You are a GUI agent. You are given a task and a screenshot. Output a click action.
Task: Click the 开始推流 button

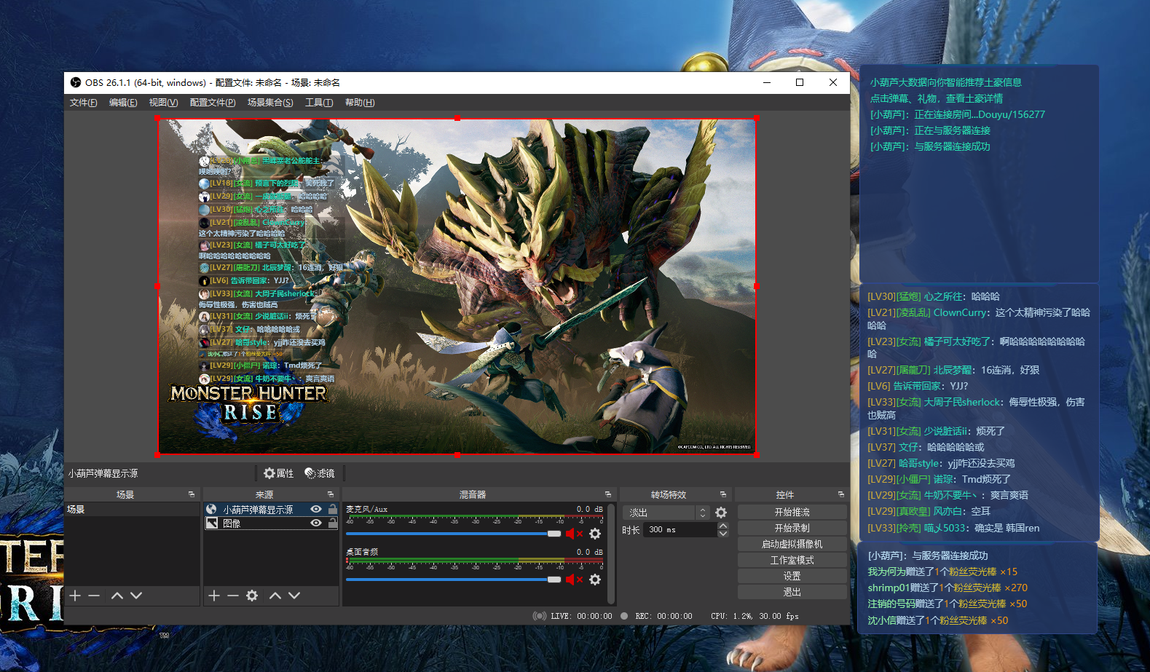[792, 512]
